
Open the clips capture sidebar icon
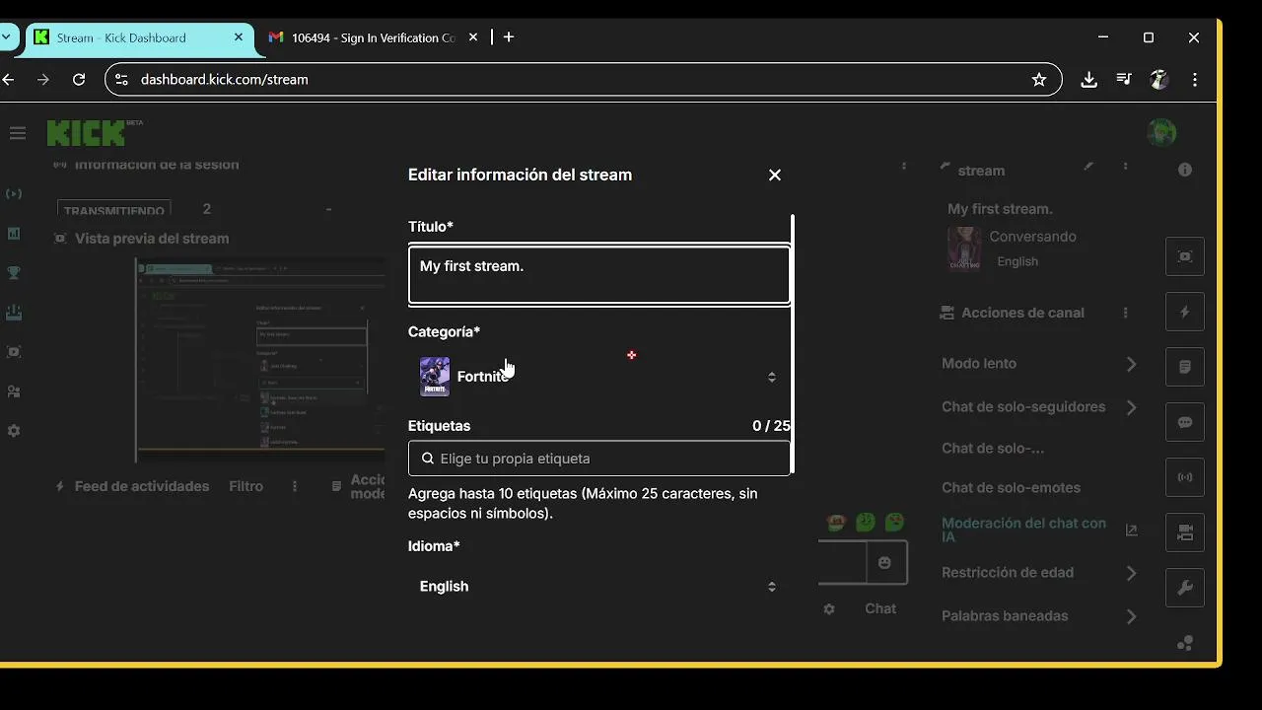14,352
